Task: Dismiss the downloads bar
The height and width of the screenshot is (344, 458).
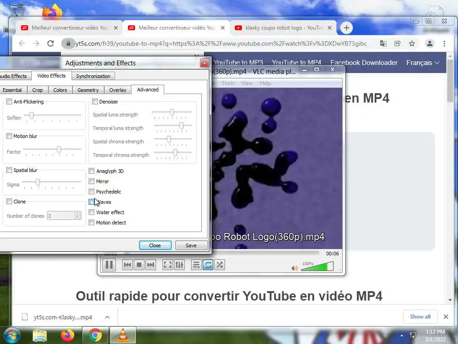Action: pyautogui.click(x=446, y=317)
